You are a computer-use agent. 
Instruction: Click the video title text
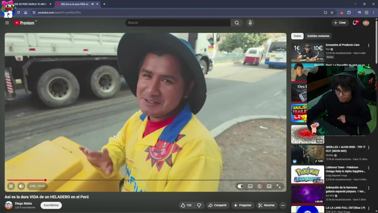47,197
